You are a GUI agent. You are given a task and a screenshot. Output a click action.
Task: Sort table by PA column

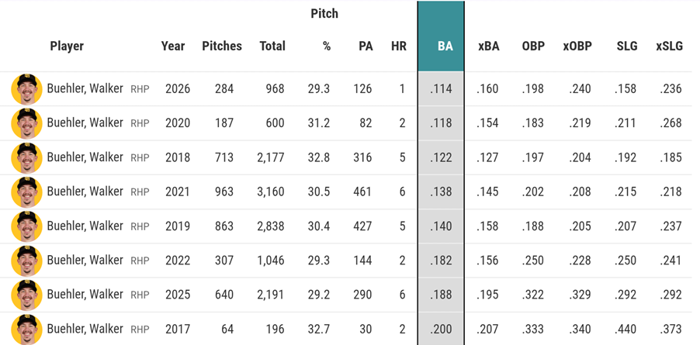[366, 47]
